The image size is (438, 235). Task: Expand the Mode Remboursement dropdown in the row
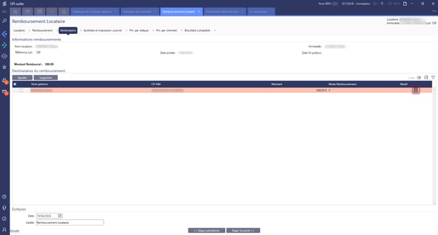(329, 90)
